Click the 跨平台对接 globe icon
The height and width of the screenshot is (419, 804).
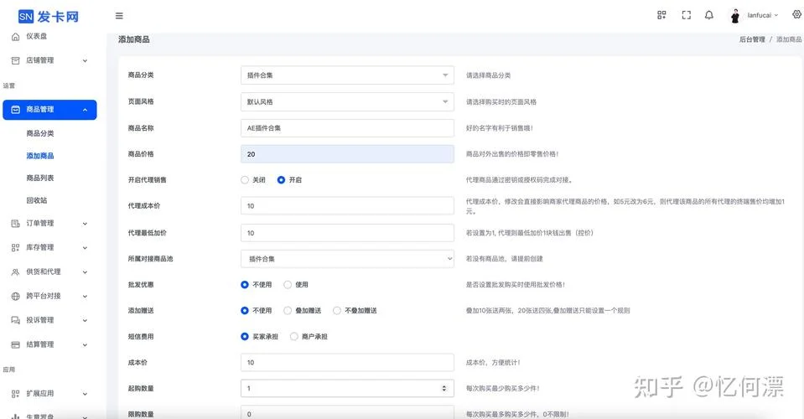(x=15, y=296)
